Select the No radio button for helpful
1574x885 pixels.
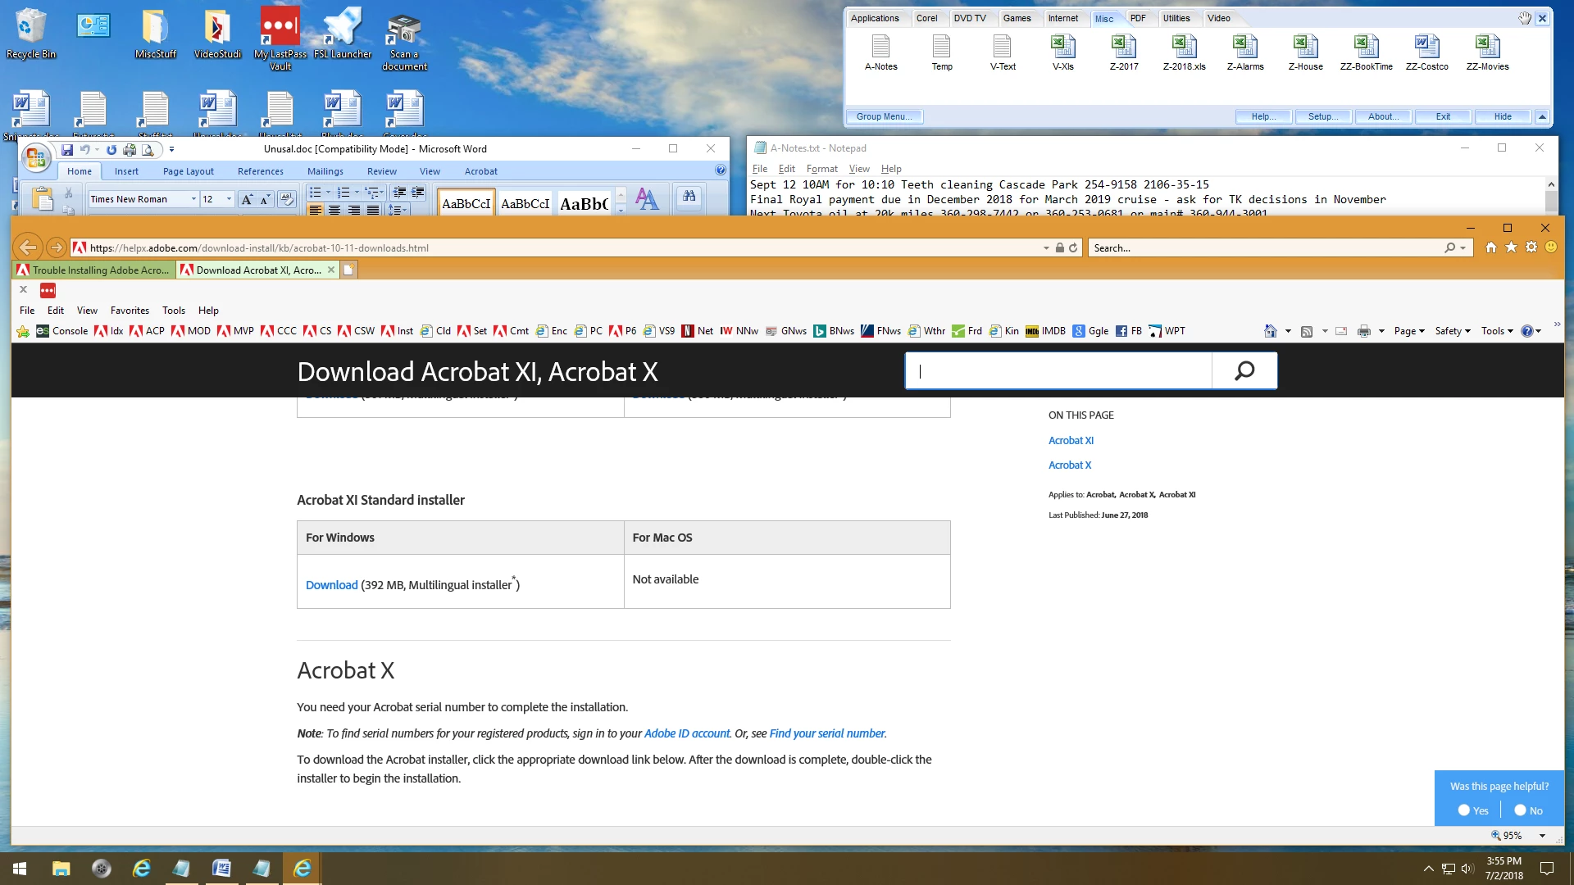tap(1520, 810)
